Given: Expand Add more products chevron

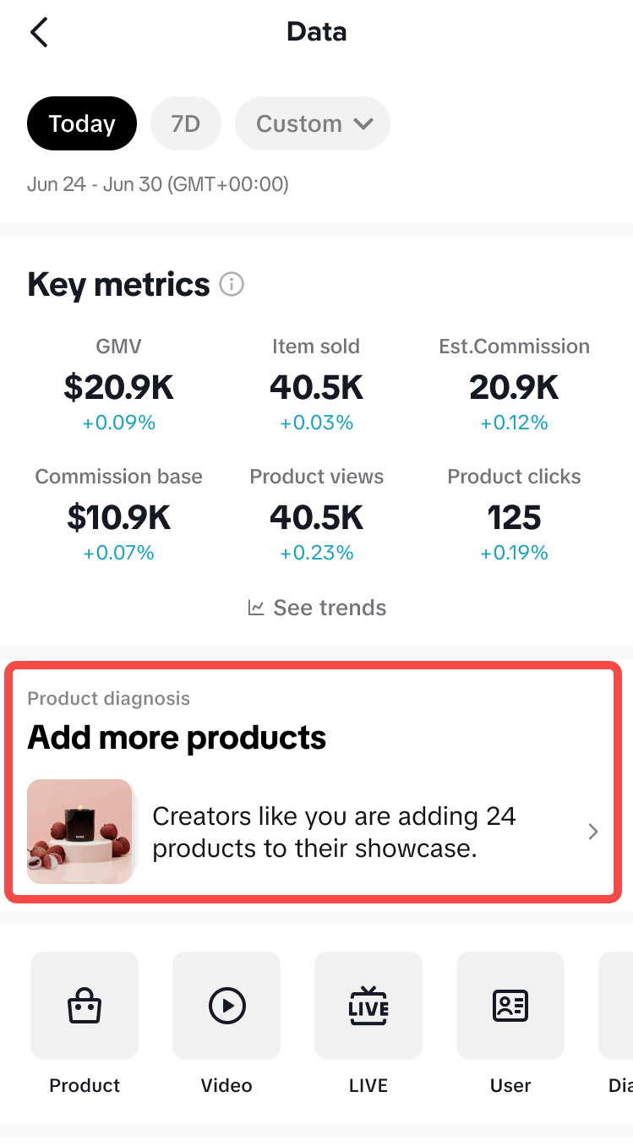Looking at the screenshot, I should tap(593, 832).
